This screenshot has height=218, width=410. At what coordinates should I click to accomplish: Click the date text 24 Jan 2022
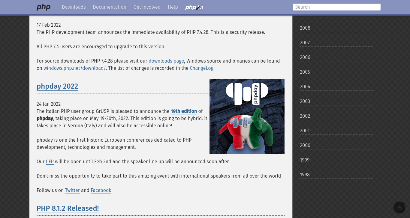[49, 104]
